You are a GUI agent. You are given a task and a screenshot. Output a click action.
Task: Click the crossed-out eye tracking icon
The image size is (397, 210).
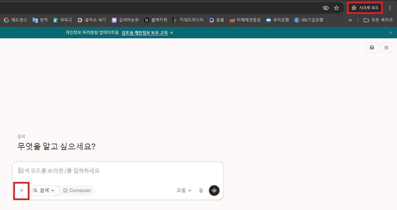click(x=325, y=8)
